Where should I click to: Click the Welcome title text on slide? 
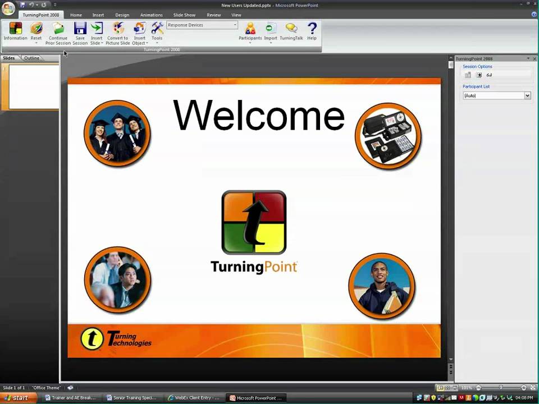click(x=259, y=115)
